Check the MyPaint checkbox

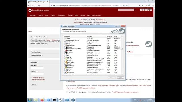(65, 61)
